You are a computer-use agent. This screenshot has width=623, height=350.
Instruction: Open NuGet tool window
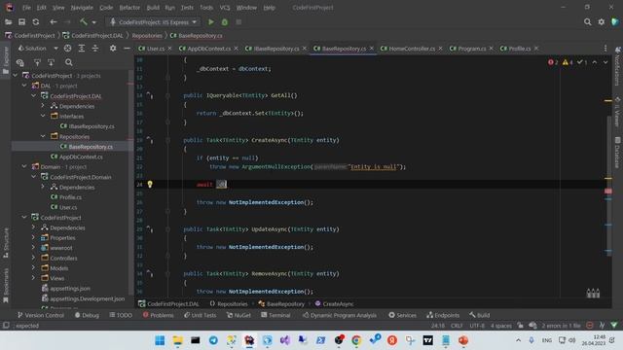click(238, 315)
